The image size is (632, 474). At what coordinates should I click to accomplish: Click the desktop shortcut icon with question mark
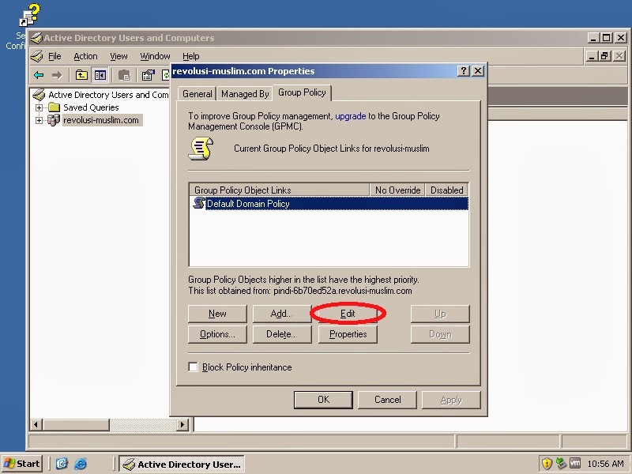pyautogui.click(x=30, y=15)
